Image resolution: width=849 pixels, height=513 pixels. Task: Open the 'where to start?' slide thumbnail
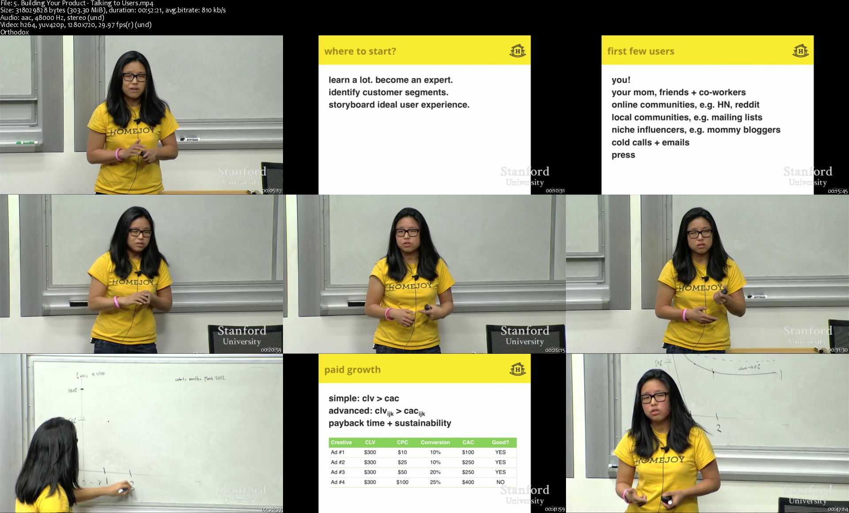coord(424,115)
